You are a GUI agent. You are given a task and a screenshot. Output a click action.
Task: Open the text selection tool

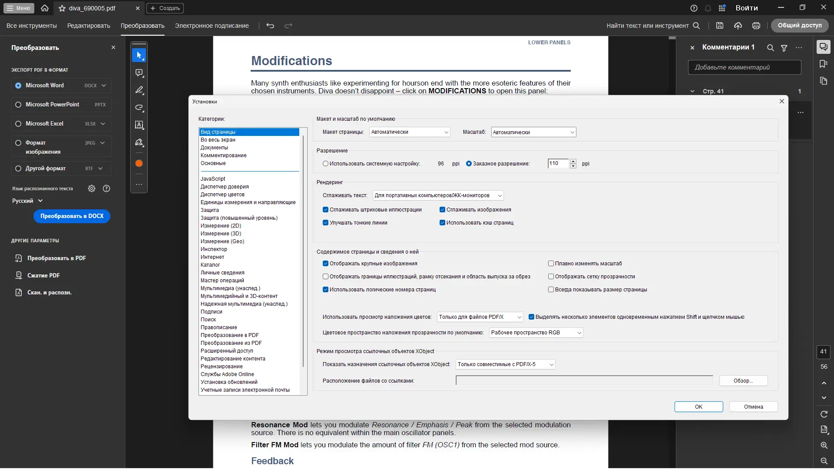click(x=139, y=125)
